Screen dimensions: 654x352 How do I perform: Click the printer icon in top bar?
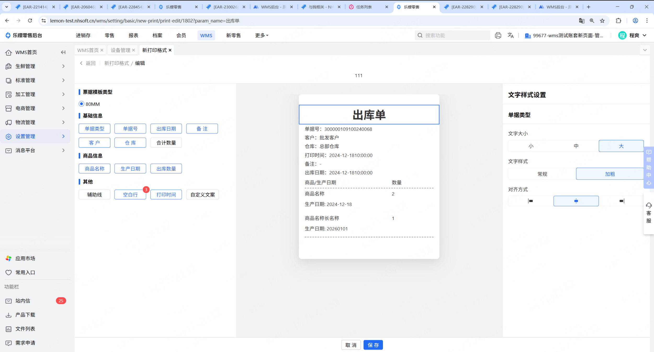click(x=498, y=35)
